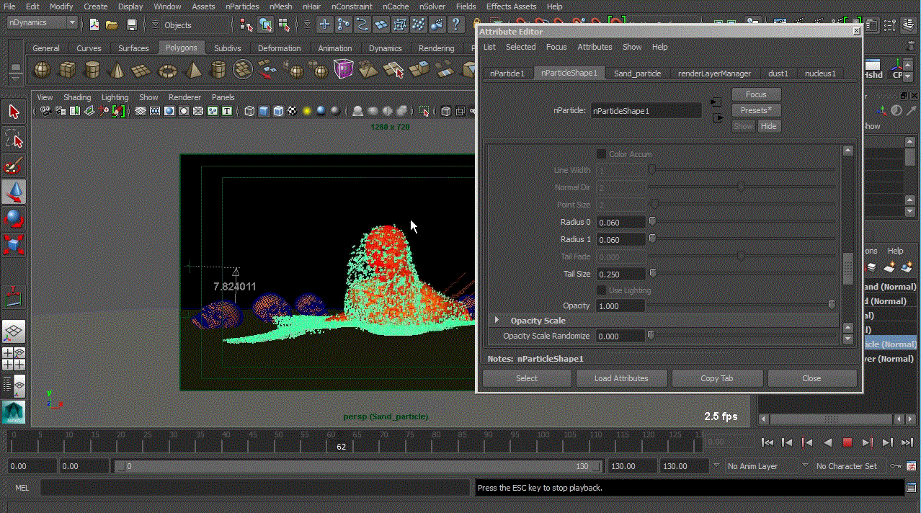This screenshot has height=513, width=921.
Task: Click the Radius 0 slider handle
Action: click(x=652, y=221)
